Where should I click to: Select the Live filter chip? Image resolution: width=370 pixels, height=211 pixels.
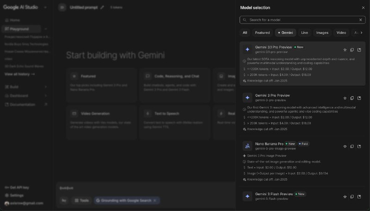coord(304,32)
